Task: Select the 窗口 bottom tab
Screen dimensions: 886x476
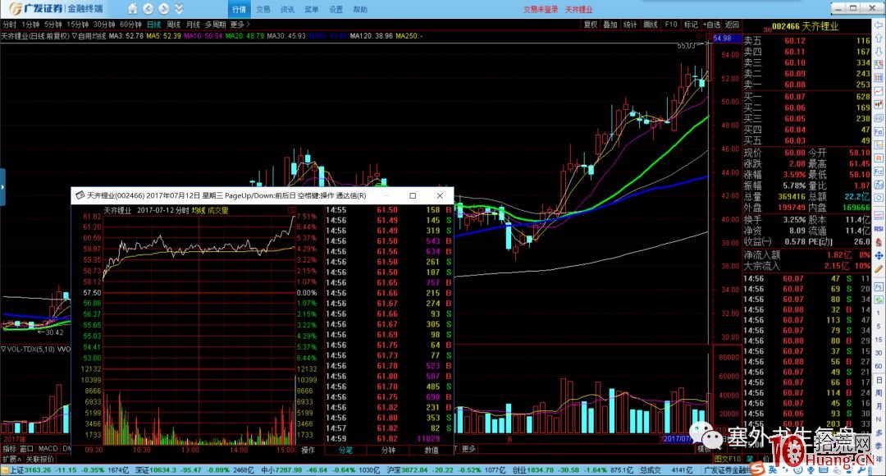Action: tap(27, 449)
